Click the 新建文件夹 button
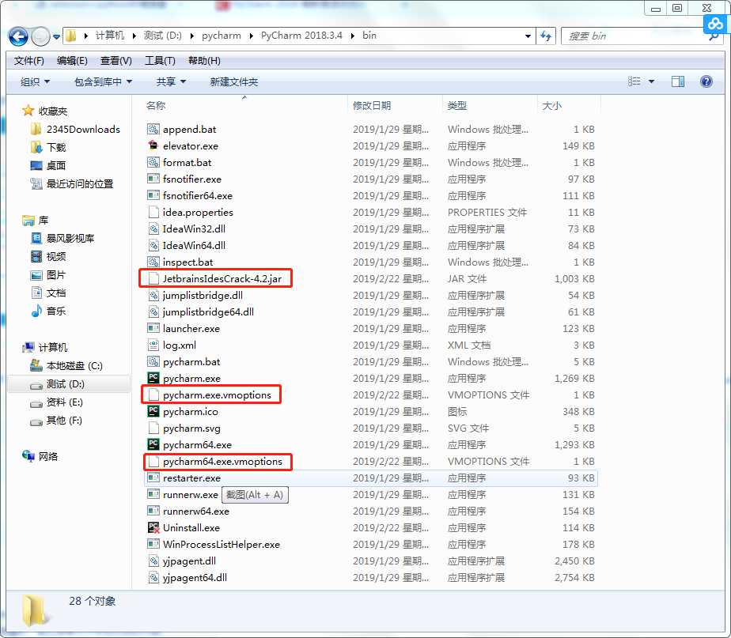Screen dimensions: 731x638 point(234,82)
